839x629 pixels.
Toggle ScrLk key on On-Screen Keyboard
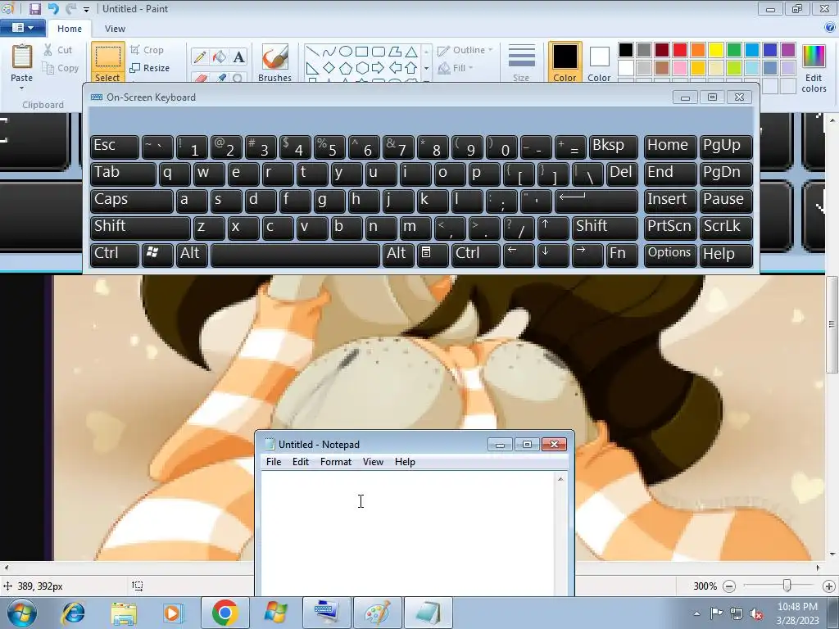(x=726, y=227)
